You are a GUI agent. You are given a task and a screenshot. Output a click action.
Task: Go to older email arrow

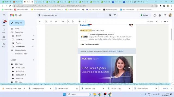161,22
